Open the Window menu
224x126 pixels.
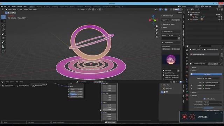(x=20, y=6)
